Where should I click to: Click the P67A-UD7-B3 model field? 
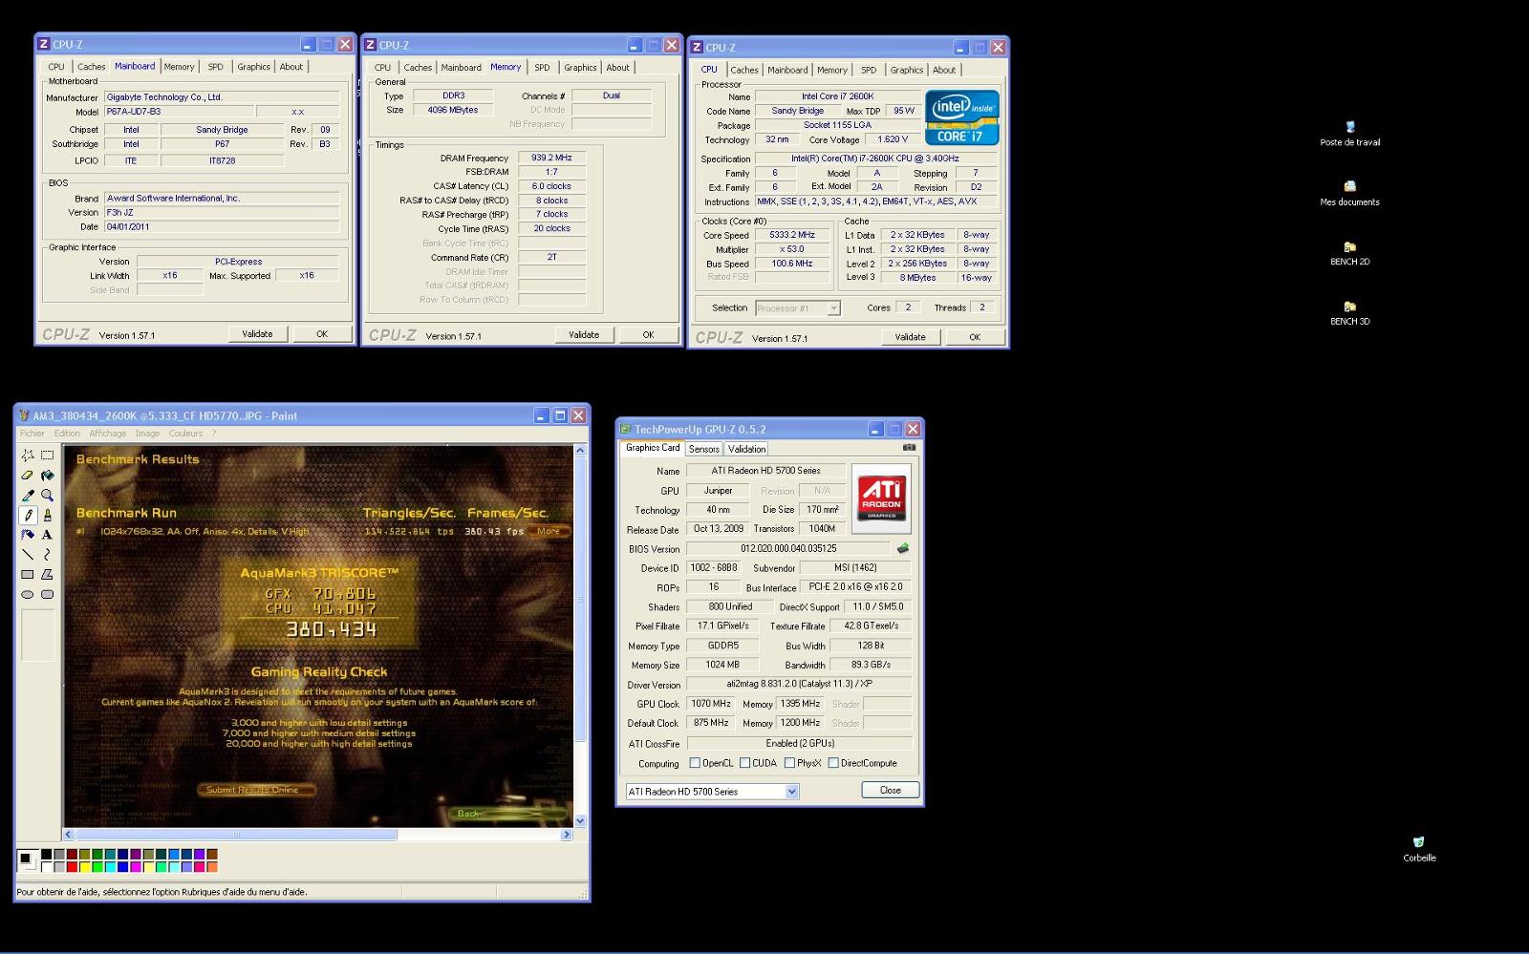(x=179, y=112)
